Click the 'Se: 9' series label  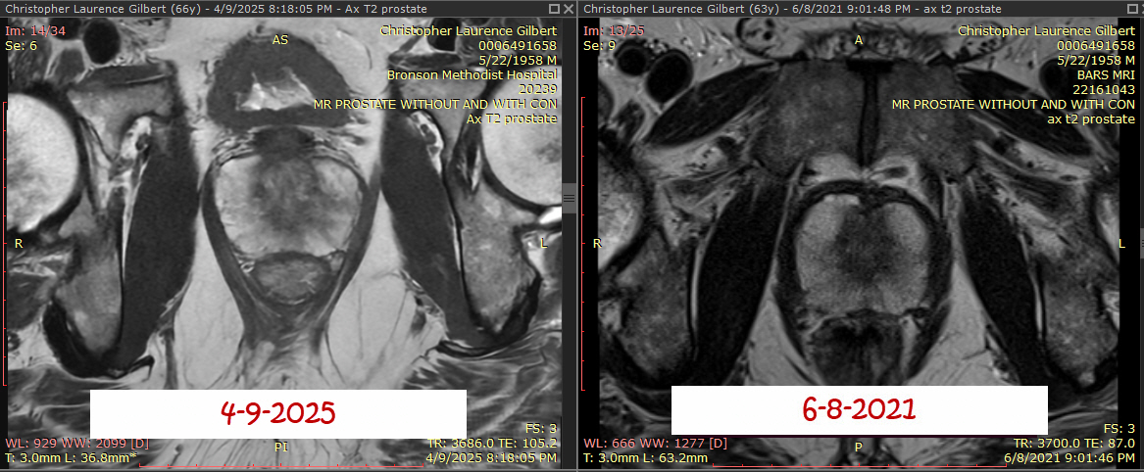[x=598, y=45]
